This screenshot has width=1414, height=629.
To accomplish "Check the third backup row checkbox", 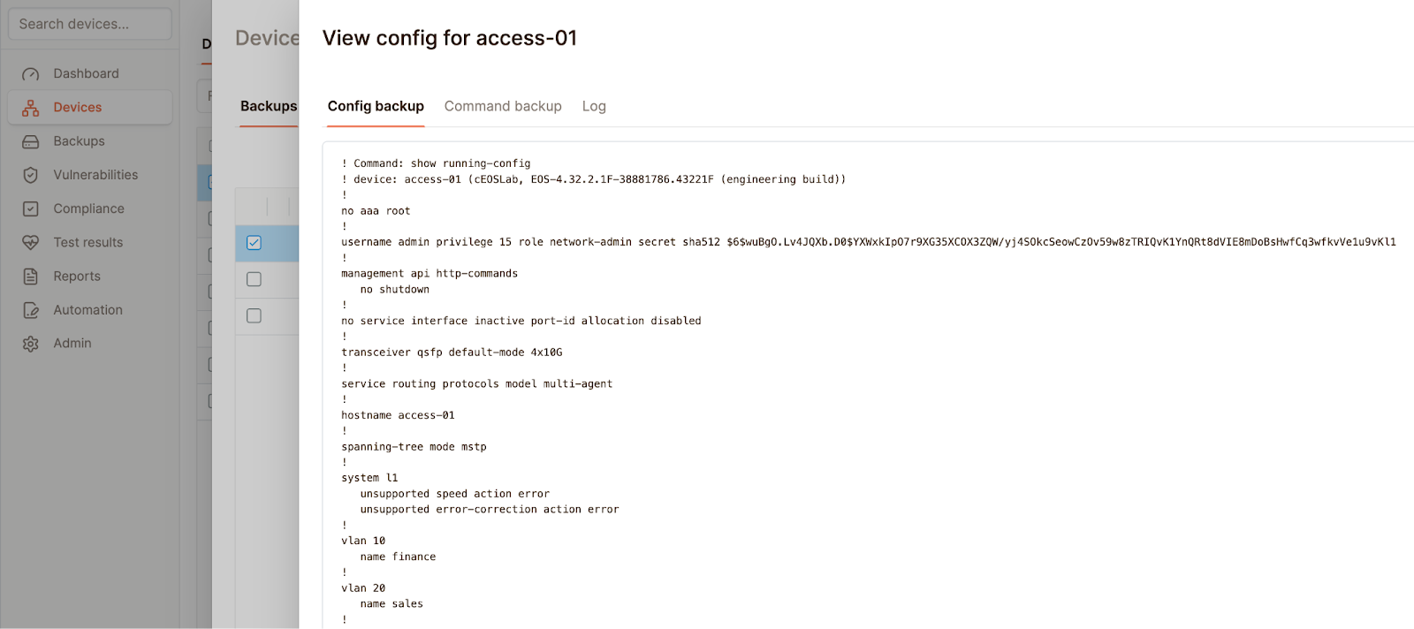I will point(254,315).
